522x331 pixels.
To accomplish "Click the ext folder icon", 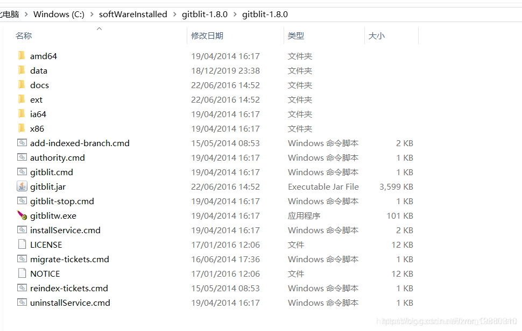I will coord(22,99).
